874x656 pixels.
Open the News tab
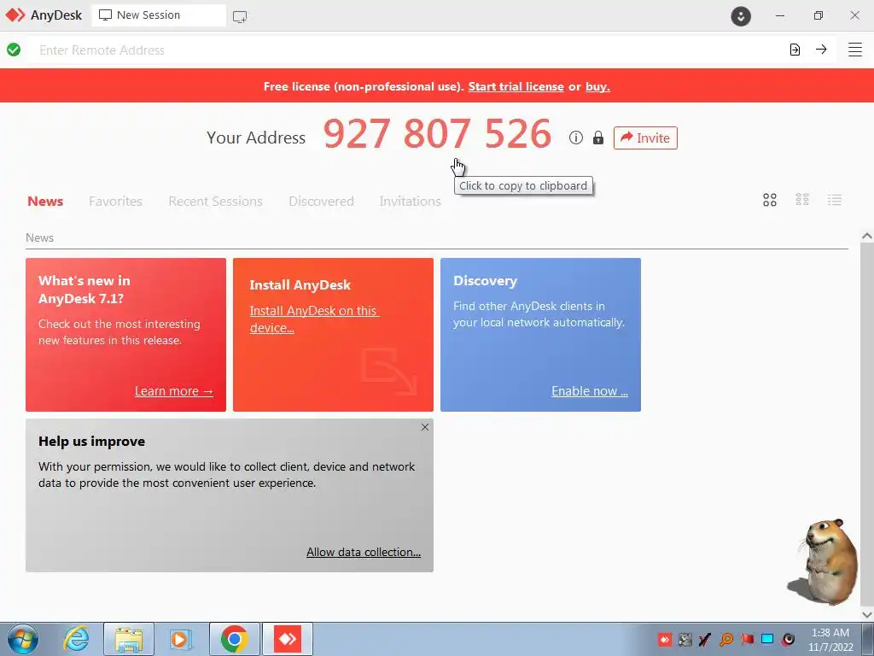pos(45,201)
